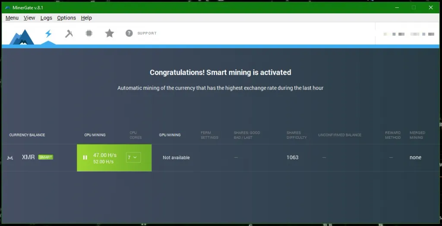442x226 pixels.
Task: Click the 47.00 H/s hashrate value
Action: point(105,155)
